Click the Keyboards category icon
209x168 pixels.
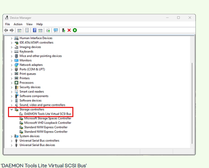pyautogui.click(x=16, y=52)
